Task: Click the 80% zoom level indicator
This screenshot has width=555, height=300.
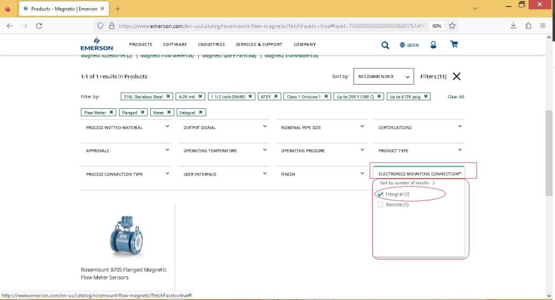Action: (437, 26)
